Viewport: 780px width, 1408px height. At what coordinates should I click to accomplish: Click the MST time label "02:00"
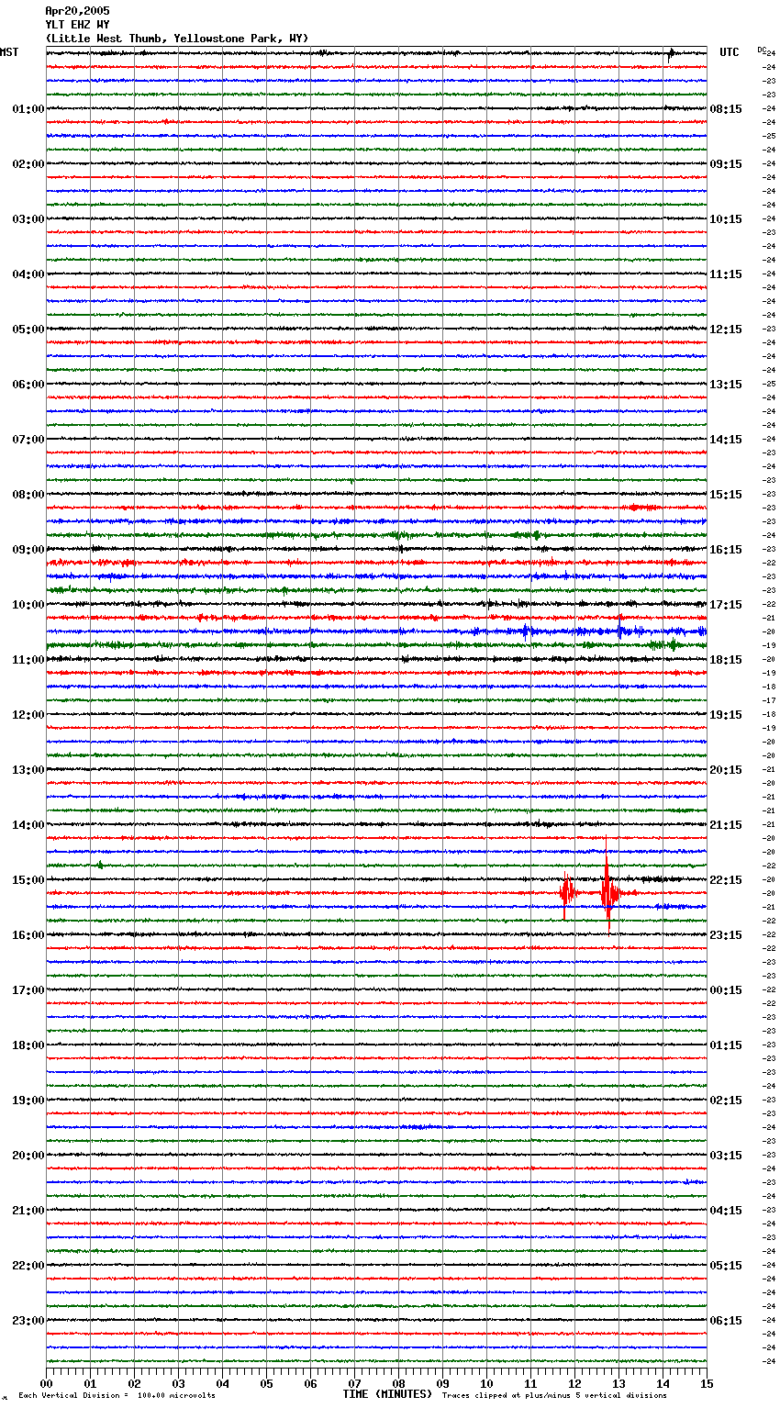(28, 164)
